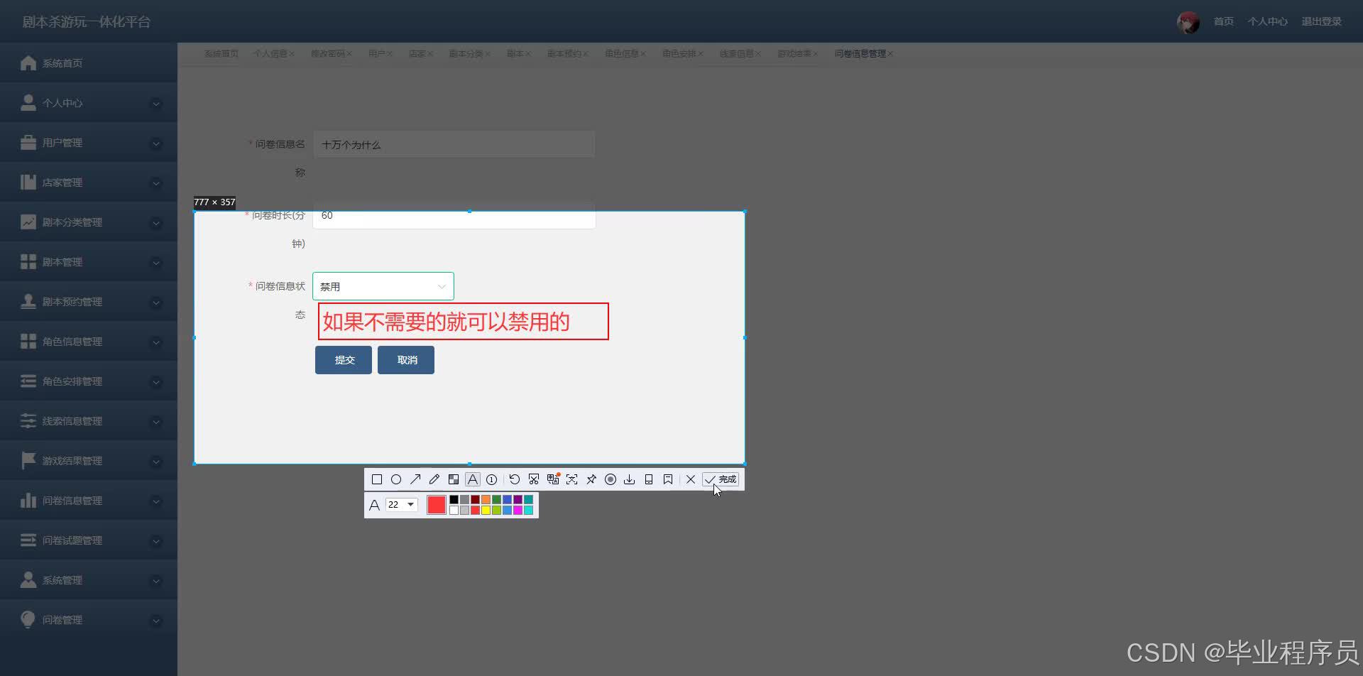Pick the yellow color swatch
Image resolution: width=1363 pixels, height=676 pixels.
pyautogui.click(x=486, y=510)
